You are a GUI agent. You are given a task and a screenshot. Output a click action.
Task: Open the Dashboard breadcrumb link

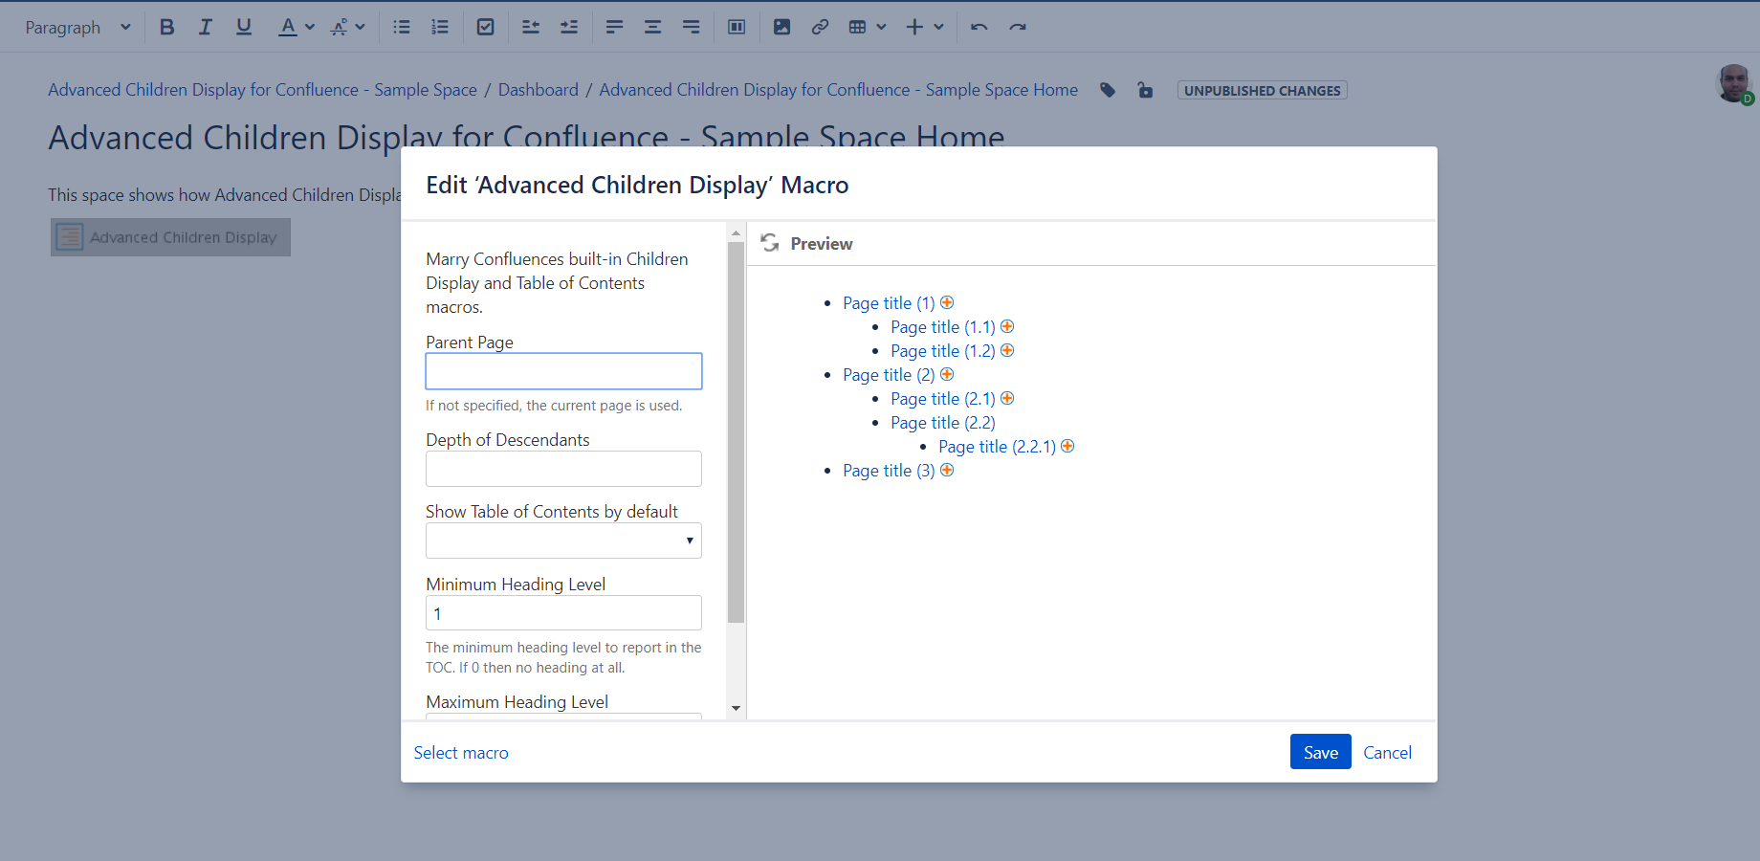[538, 90]
